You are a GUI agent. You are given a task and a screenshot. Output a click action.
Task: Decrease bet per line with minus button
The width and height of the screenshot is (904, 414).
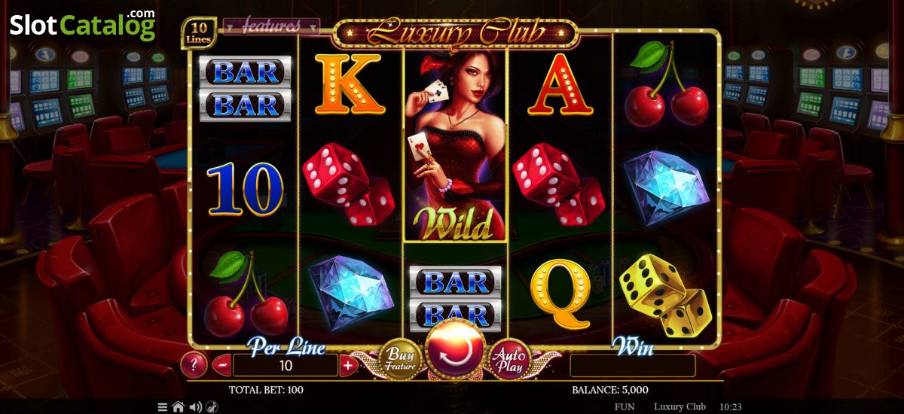222,366
